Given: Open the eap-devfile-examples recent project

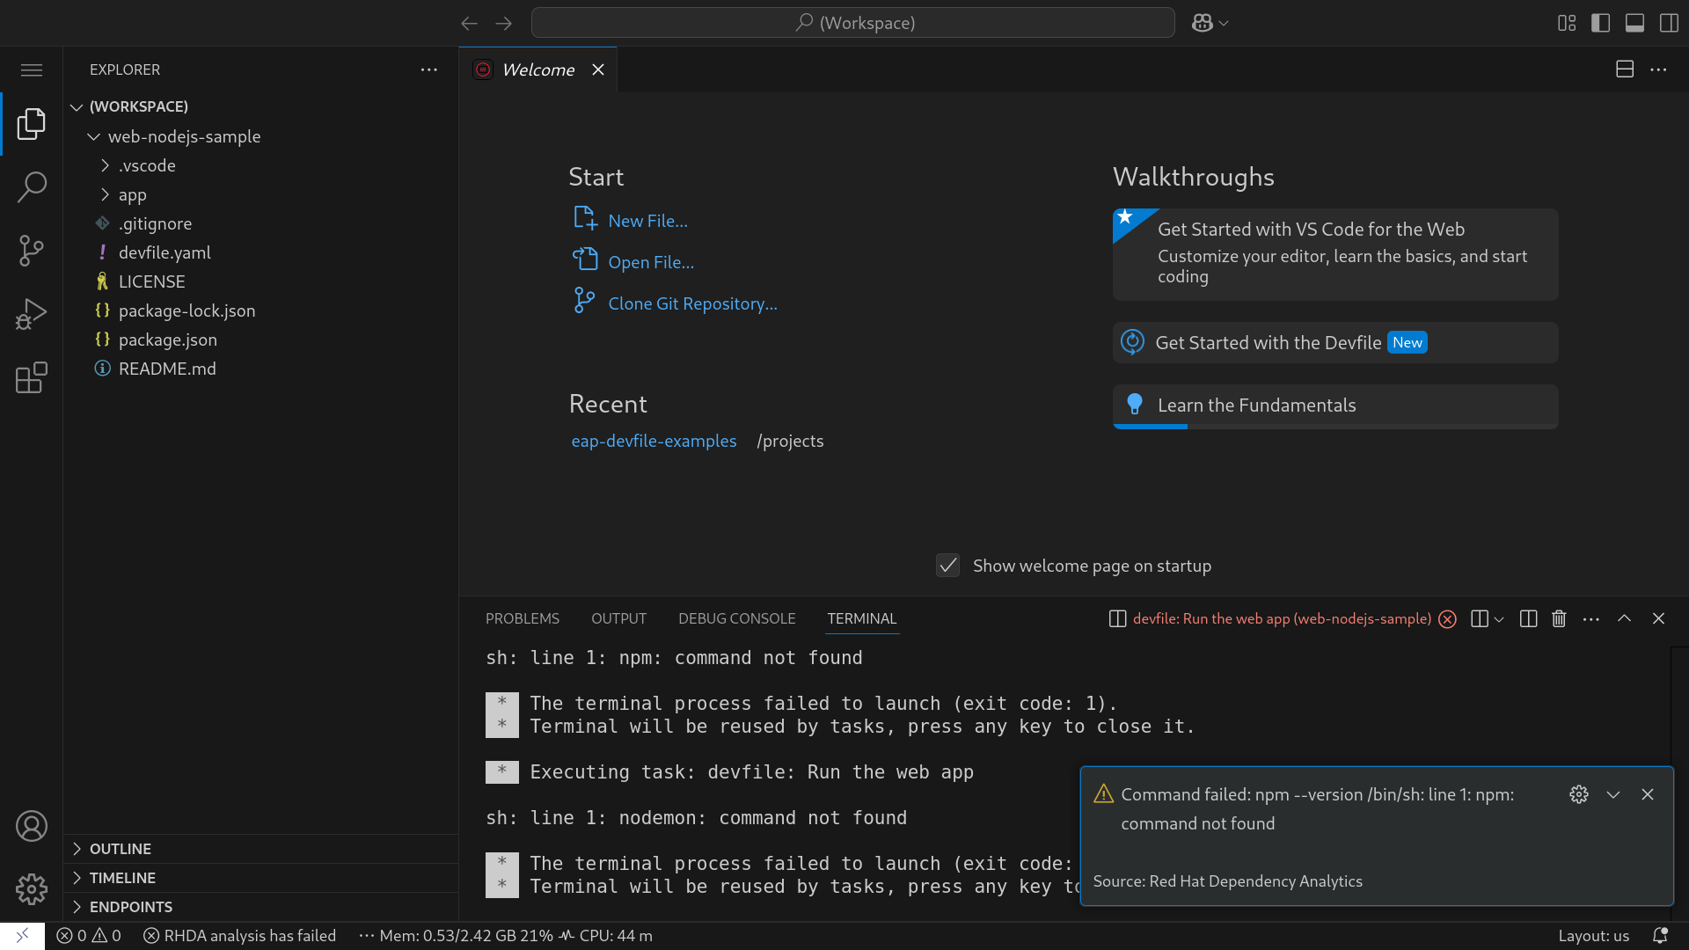Looking at the screenshot, I should point(654,441).
